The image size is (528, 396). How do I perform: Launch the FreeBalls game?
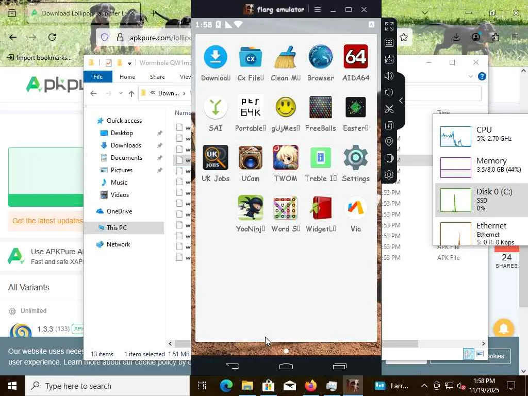[x=321, y=107]
